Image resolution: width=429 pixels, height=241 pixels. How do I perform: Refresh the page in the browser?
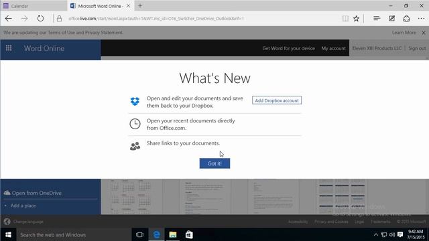40,19
